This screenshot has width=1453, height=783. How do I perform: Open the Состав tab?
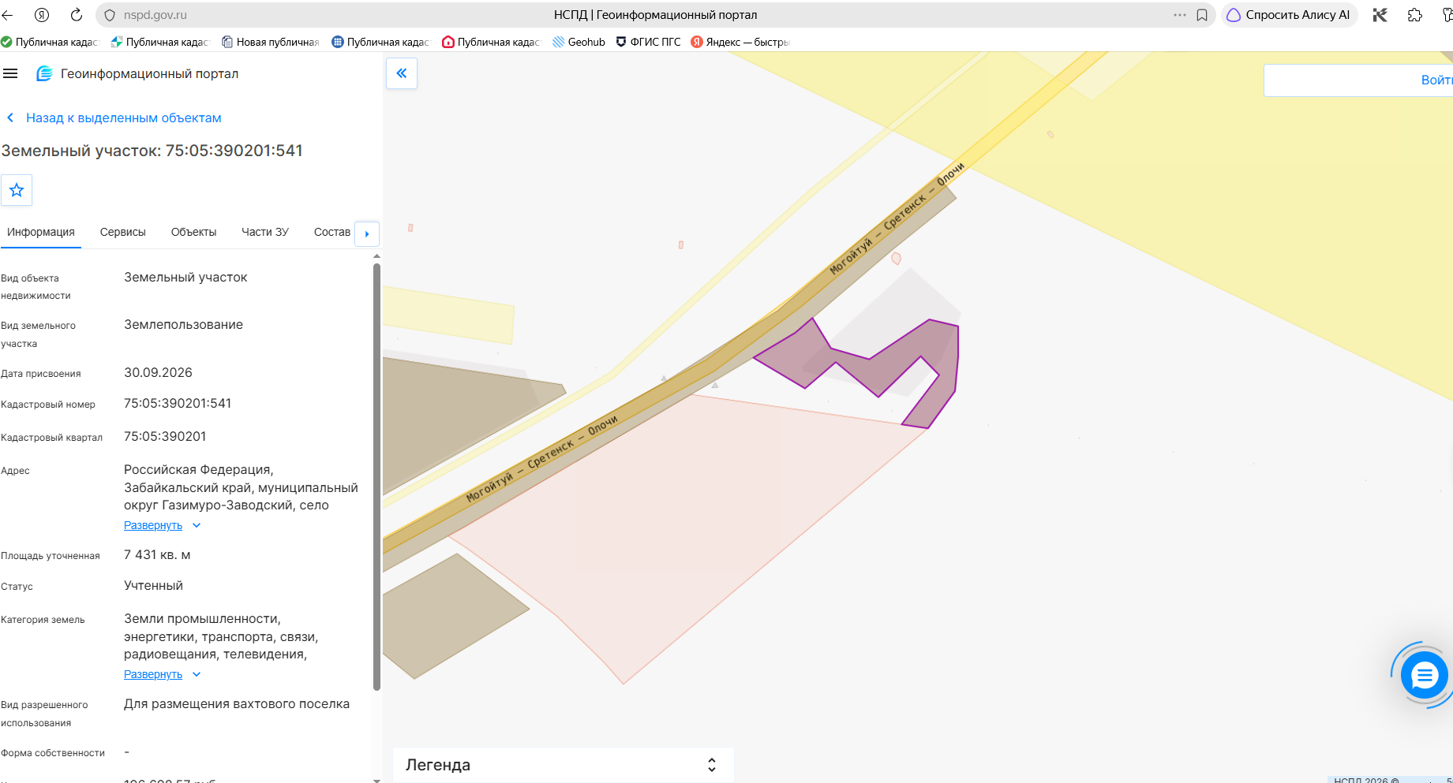click(x=332, y=232)
